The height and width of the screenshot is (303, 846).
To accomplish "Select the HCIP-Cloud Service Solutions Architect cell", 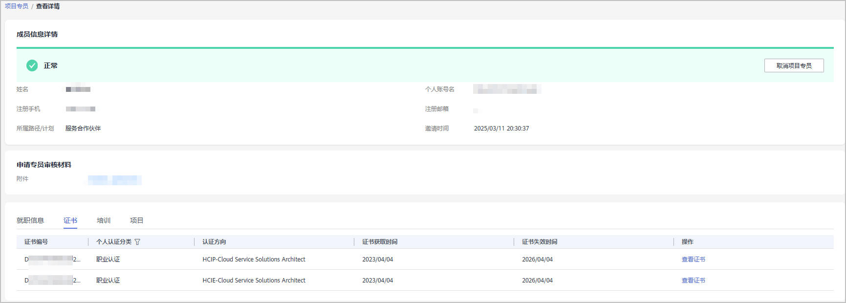I will click(254, 260).
